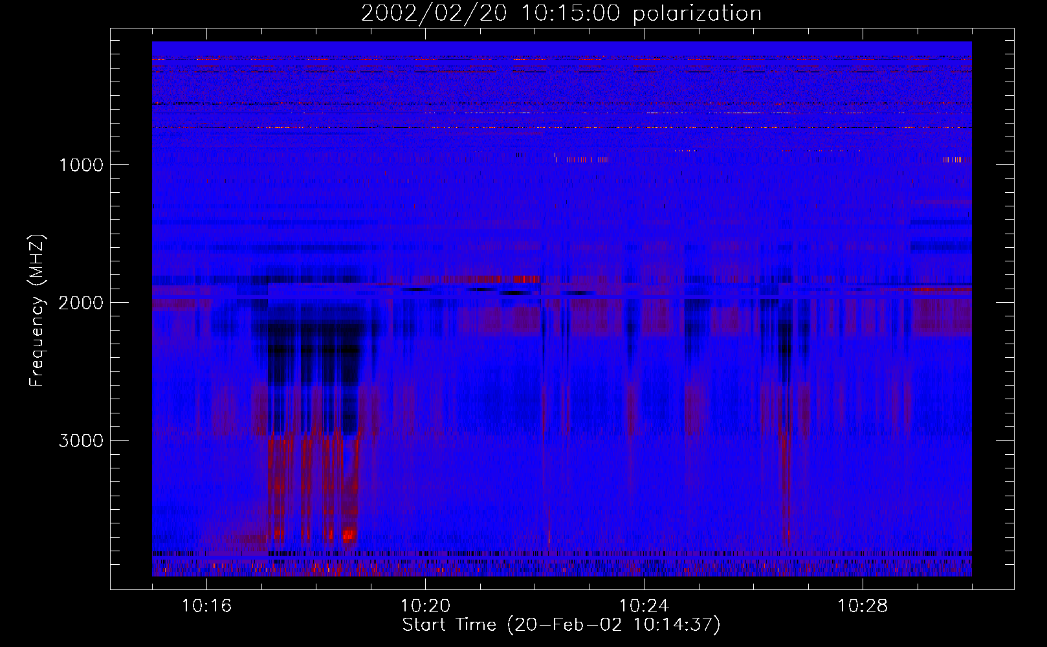Click the "10:16" time tick label
Screen dimensions: 1047x647
pos(206,606)
